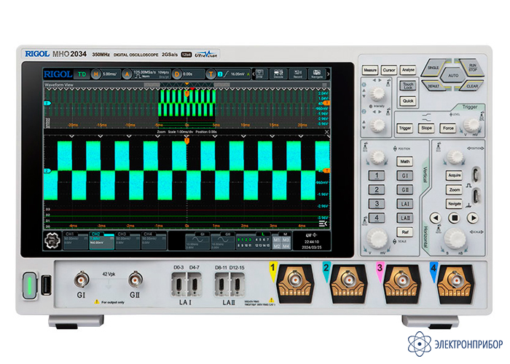The height and width of the screenshot is (364, 510).
Task: Tap the on-screen Navigate toolbar icon
Action: [x=317, y=74]
